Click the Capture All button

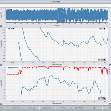pyautogui.click(x=16, y=108)
